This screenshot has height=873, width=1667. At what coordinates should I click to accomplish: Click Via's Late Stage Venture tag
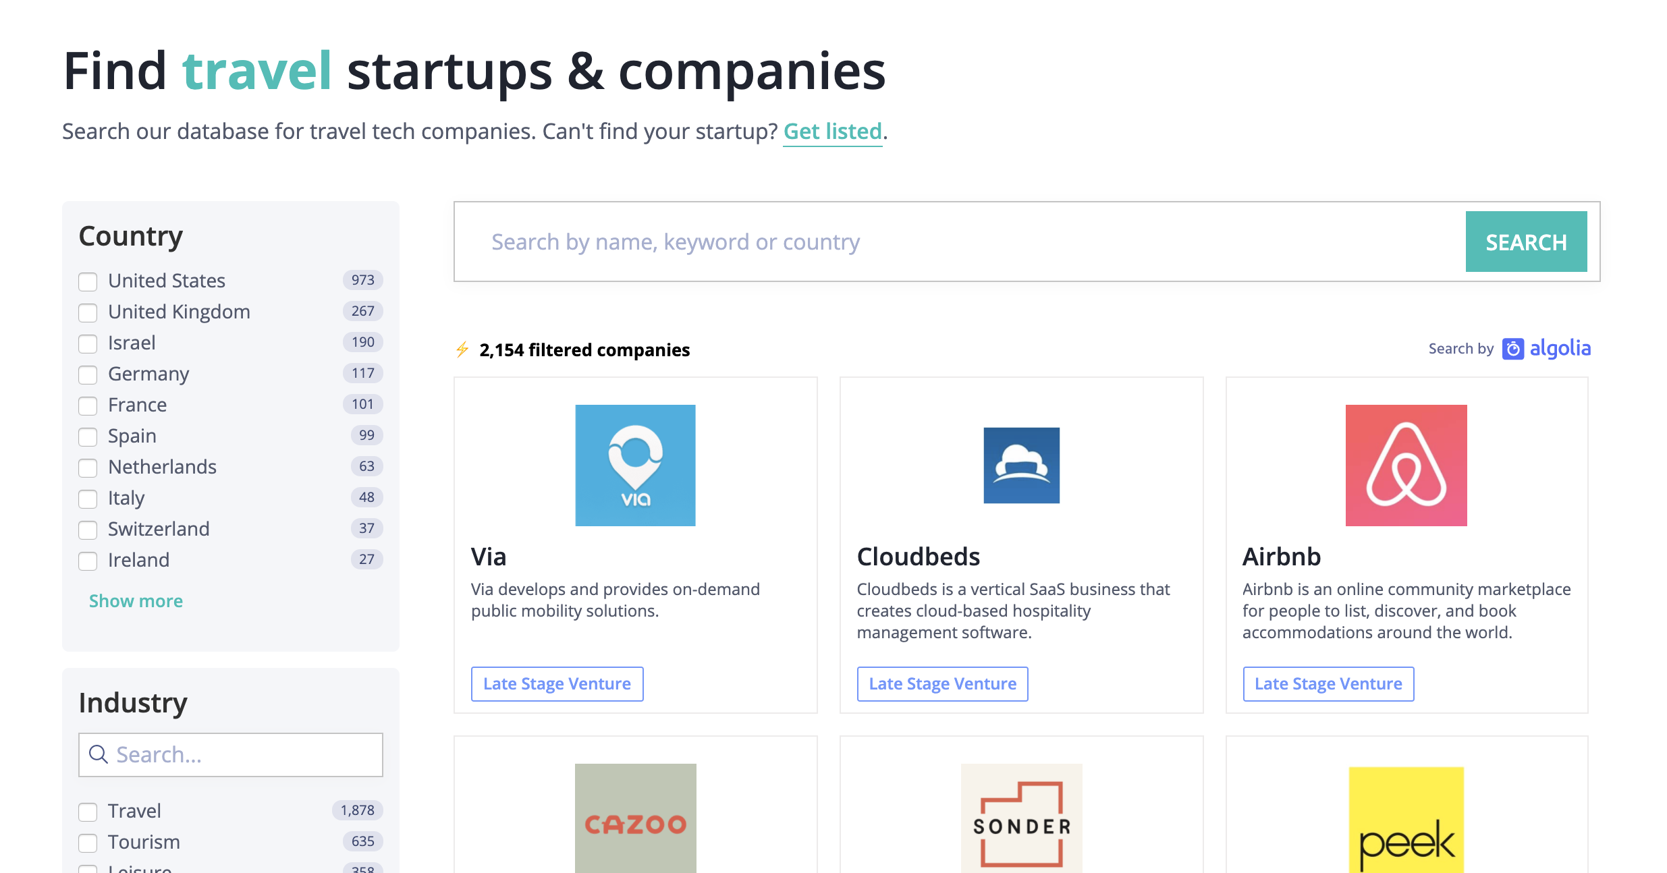pos(557,683)
